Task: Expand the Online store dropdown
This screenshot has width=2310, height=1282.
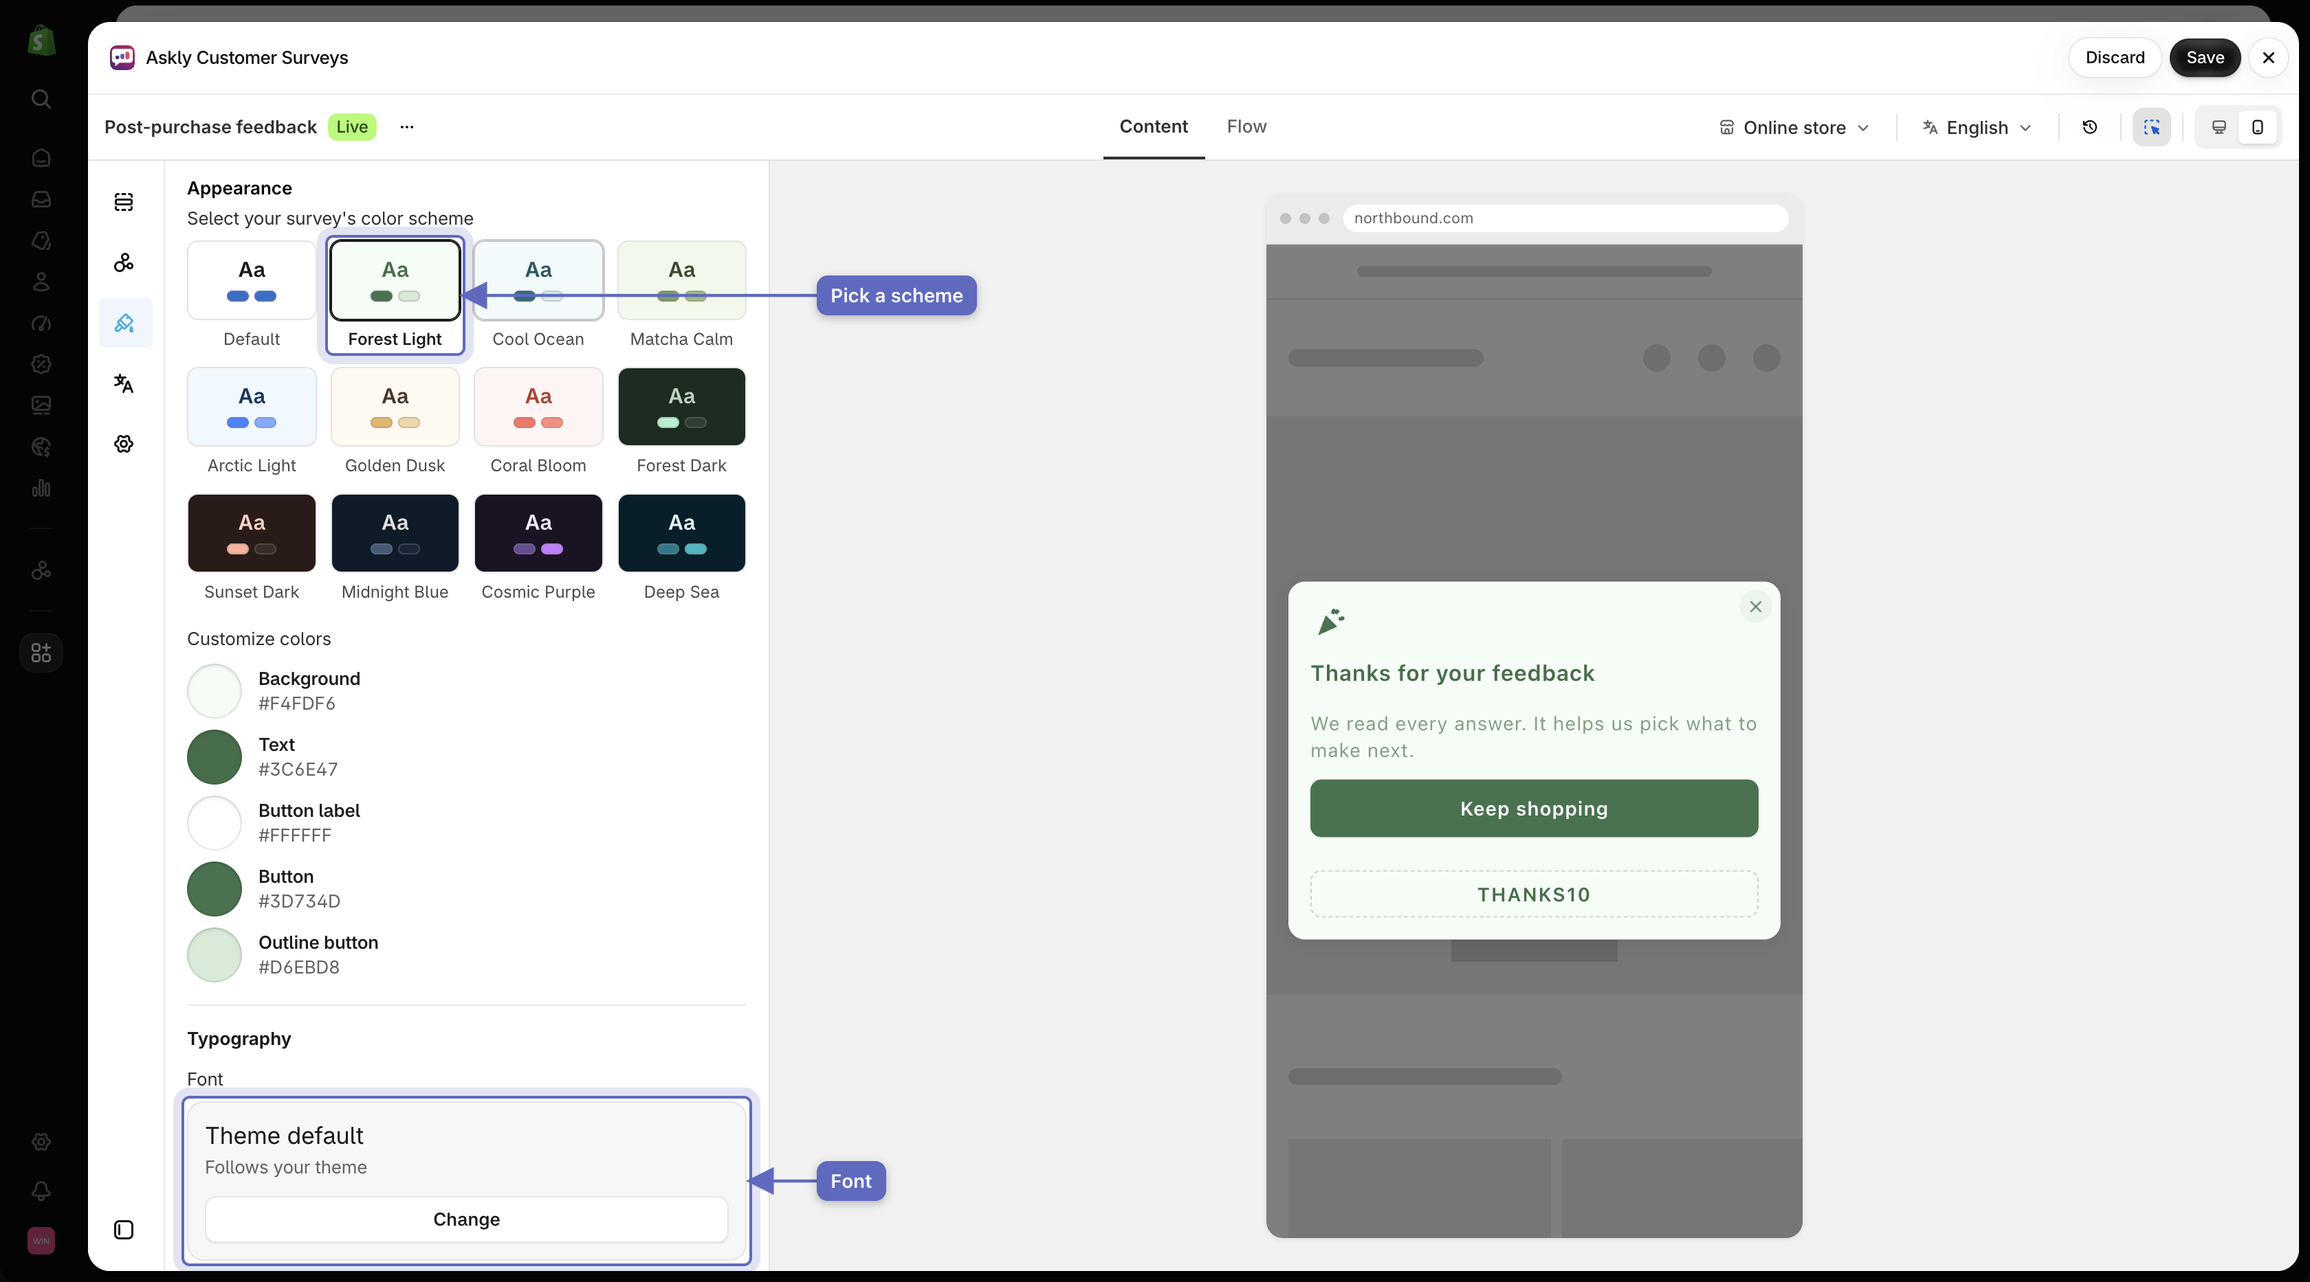Action: [x=1794, y=127]
